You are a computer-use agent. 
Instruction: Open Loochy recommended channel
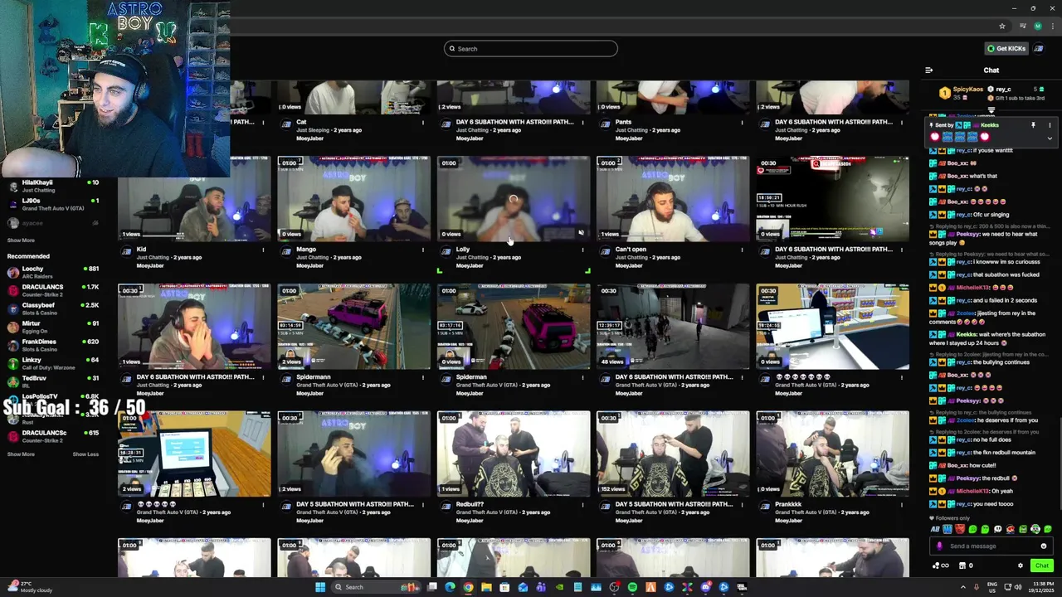pos(52,272)
